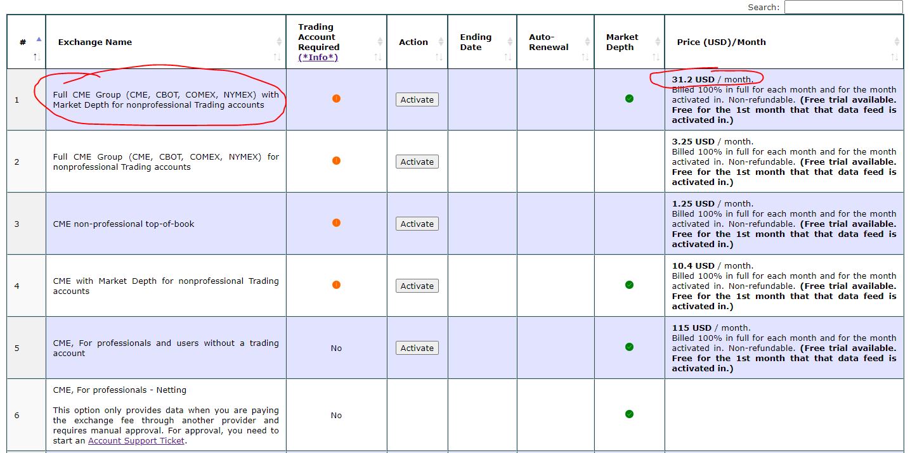Sort by Exchange Name column header
The image size is (910, 453).
pyautogui.click(x=166, y=42)
